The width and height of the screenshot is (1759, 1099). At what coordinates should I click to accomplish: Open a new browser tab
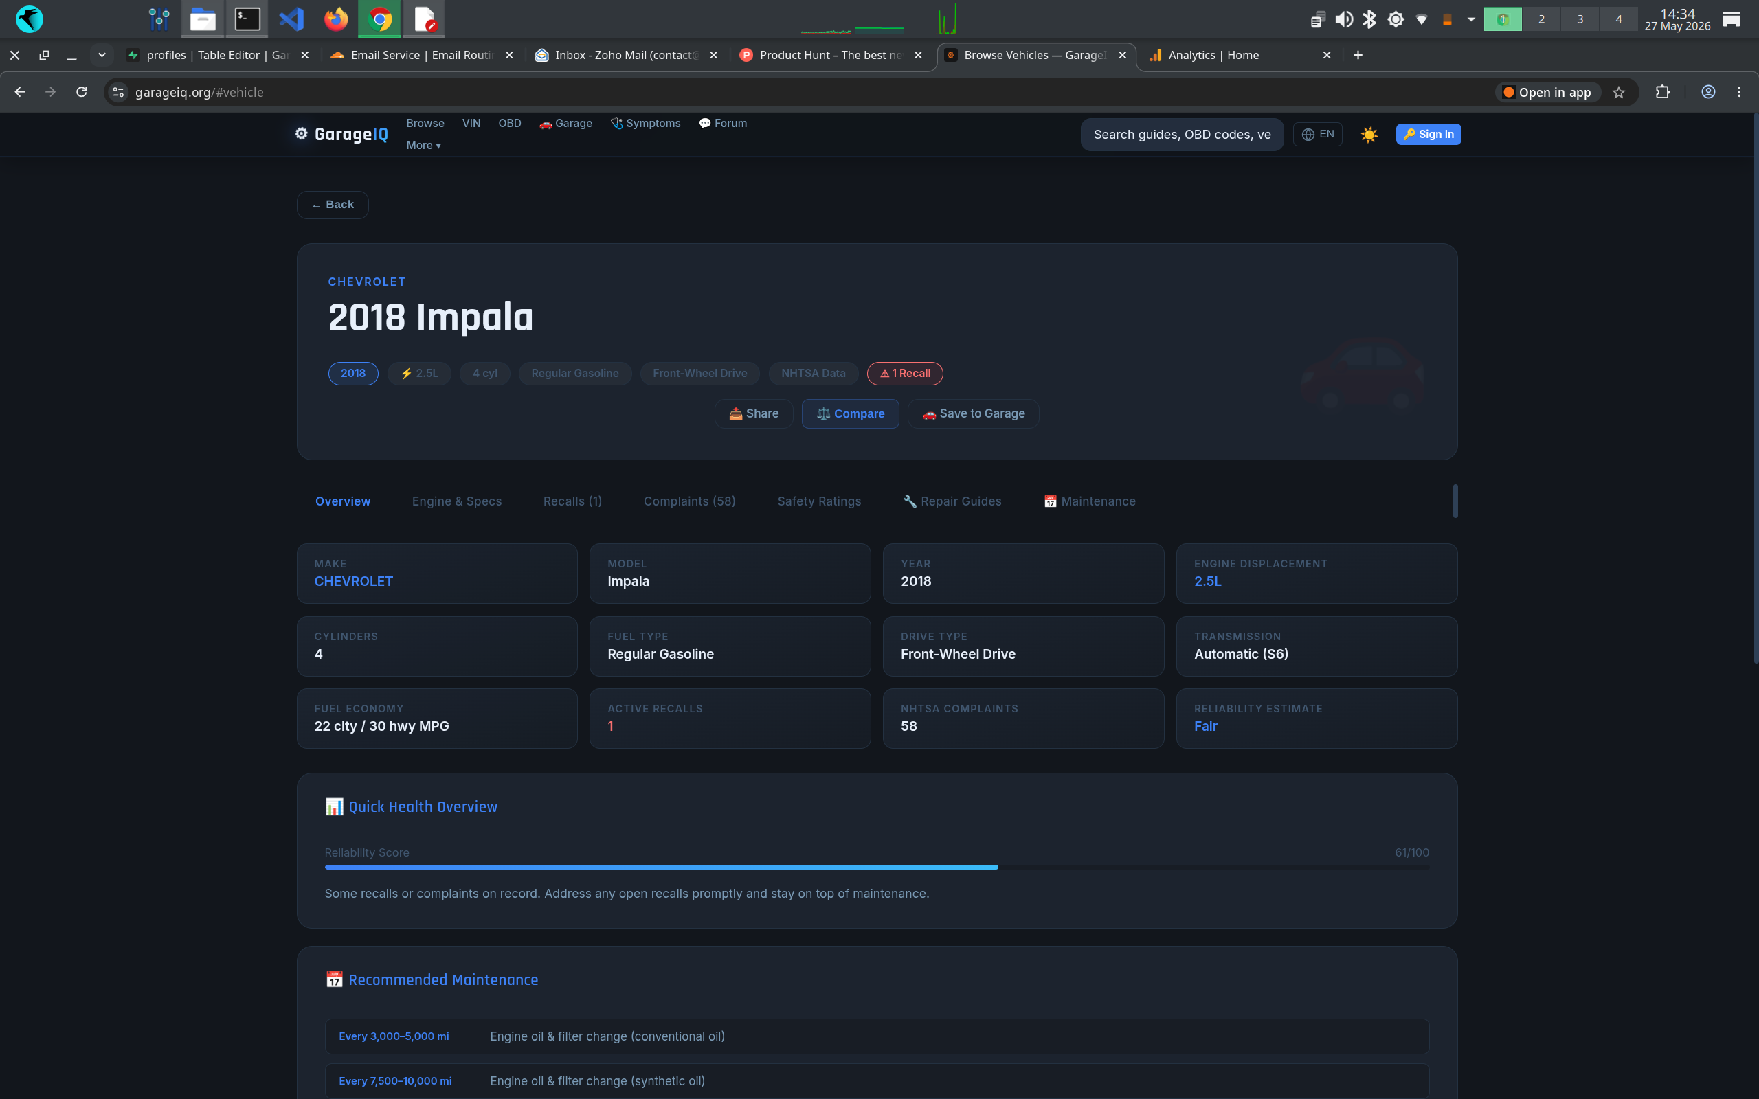click(1358, 55)
